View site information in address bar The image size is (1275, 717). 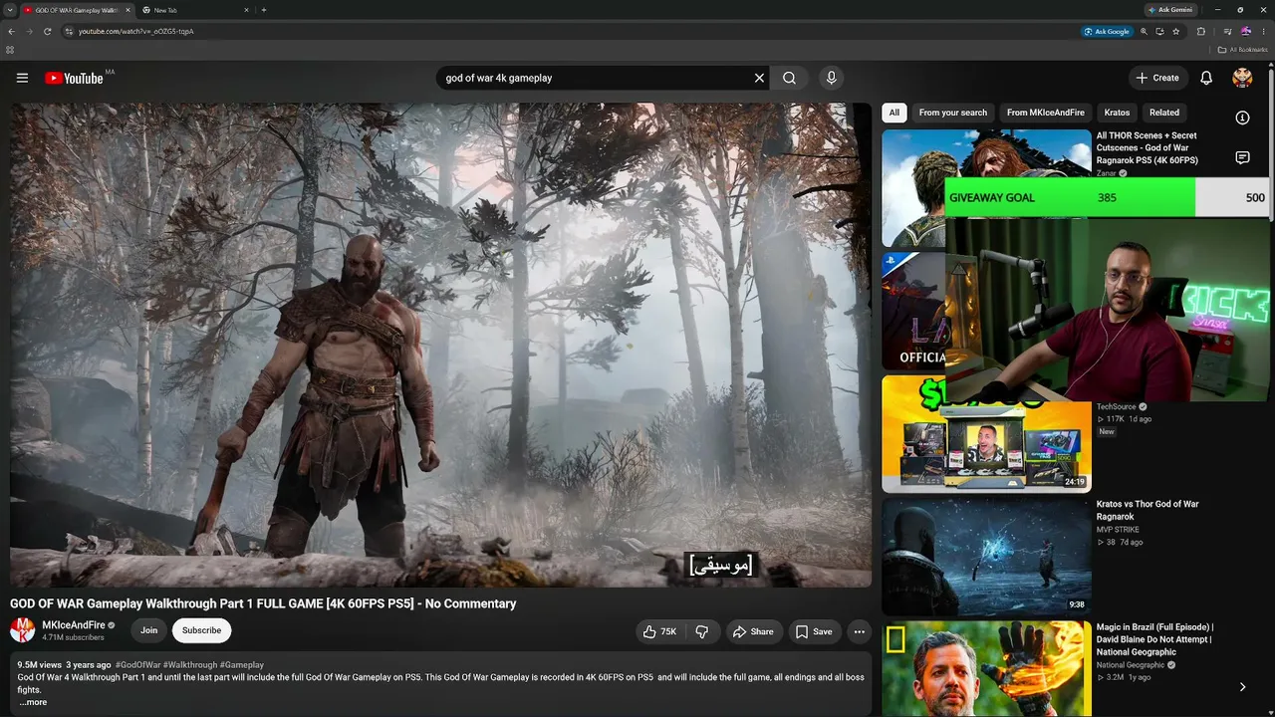point(69,31)
